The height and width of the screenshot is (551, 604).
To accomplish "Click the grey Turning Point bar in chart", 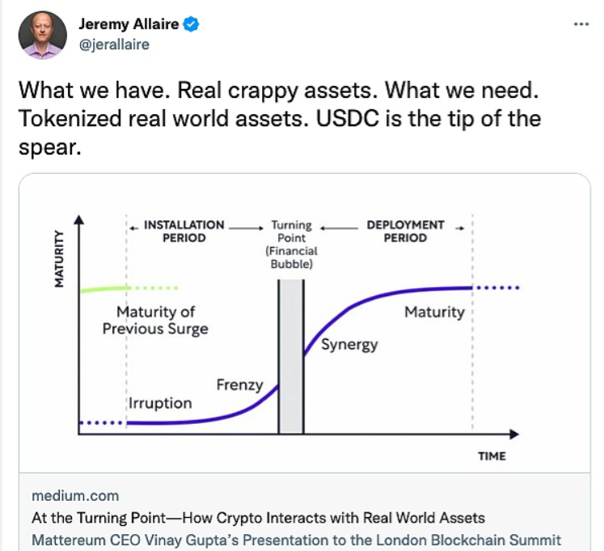I will (x=291, y=356).
